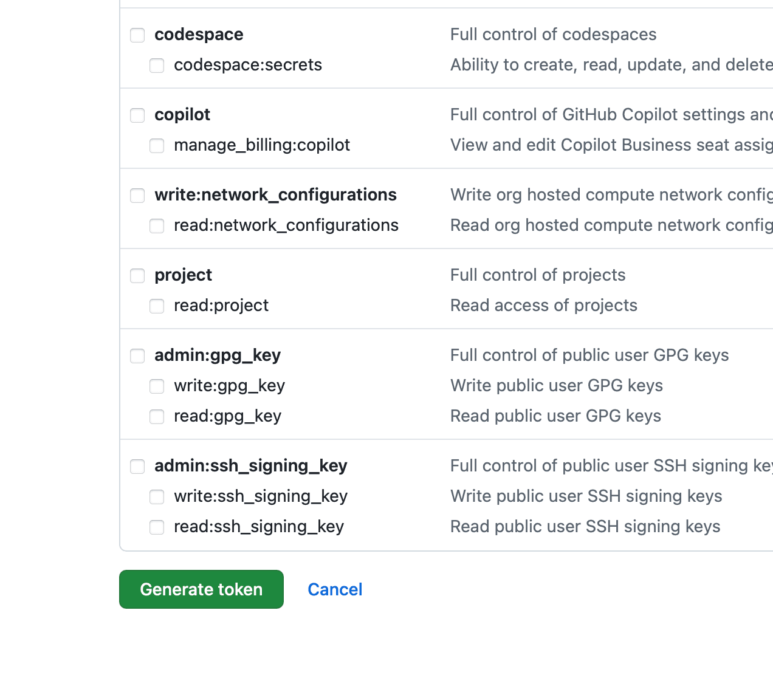This screenshot has height=678, width=773.
Task: Enable the copilot scope checkbox
Action: pos(137,115)
